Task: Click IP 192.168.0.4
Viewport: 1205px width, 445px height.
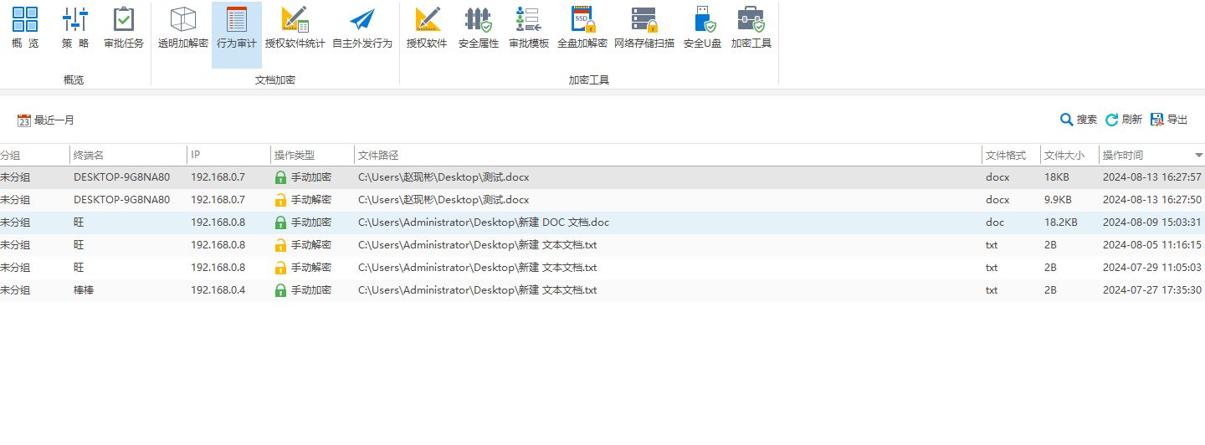Action: tap(218, 290)
